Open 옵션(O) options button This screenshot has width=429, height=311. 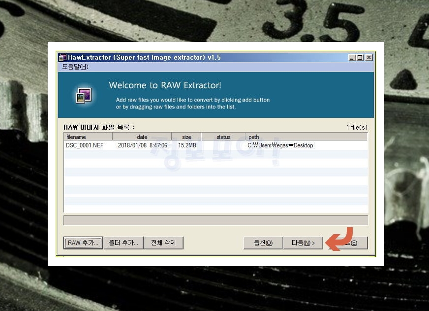(x=263, y=243)
